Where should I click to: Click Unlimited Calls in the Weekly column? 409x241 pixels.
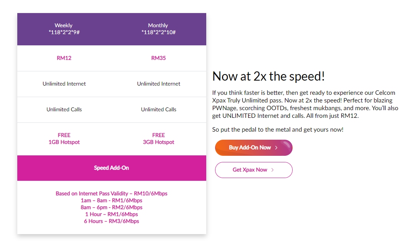pyautogui.click(x=64, y=110)
